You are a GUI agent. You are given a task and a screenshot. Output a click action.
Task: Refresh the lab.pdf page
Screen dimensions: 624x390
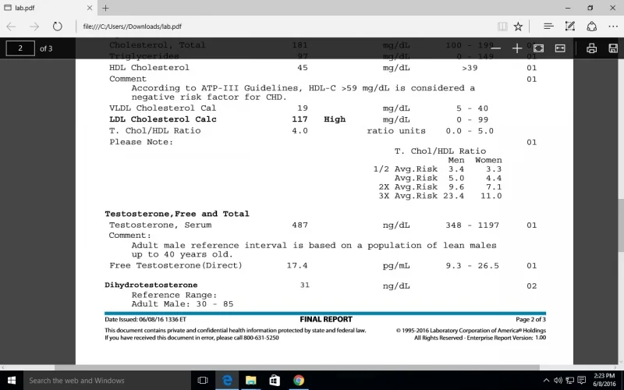coord(57,27)
